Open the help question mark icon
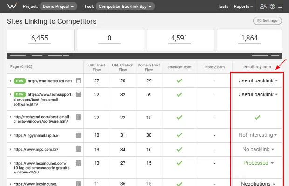The image size is (289, 186). coord(272,7)
